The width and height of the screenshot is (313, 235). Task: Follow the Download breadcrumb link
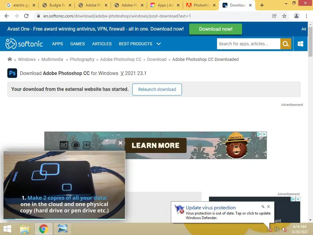157,59
